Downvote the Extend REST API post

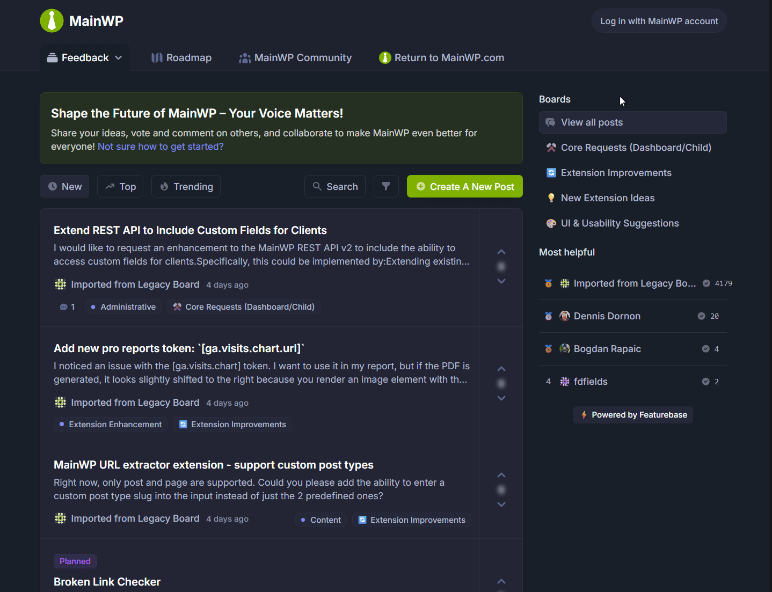pos(501,281)
